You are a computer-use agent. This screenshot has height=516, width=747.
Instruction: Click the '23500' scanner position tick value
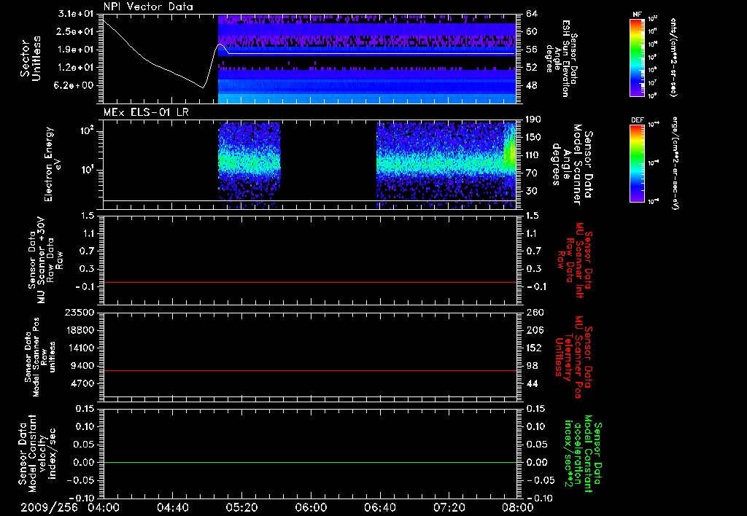[x=80, y=312]
